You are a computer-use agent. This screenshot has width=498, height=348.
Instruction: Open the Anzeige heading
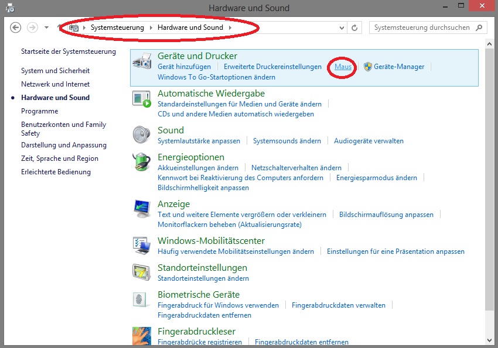pos(174,204)
